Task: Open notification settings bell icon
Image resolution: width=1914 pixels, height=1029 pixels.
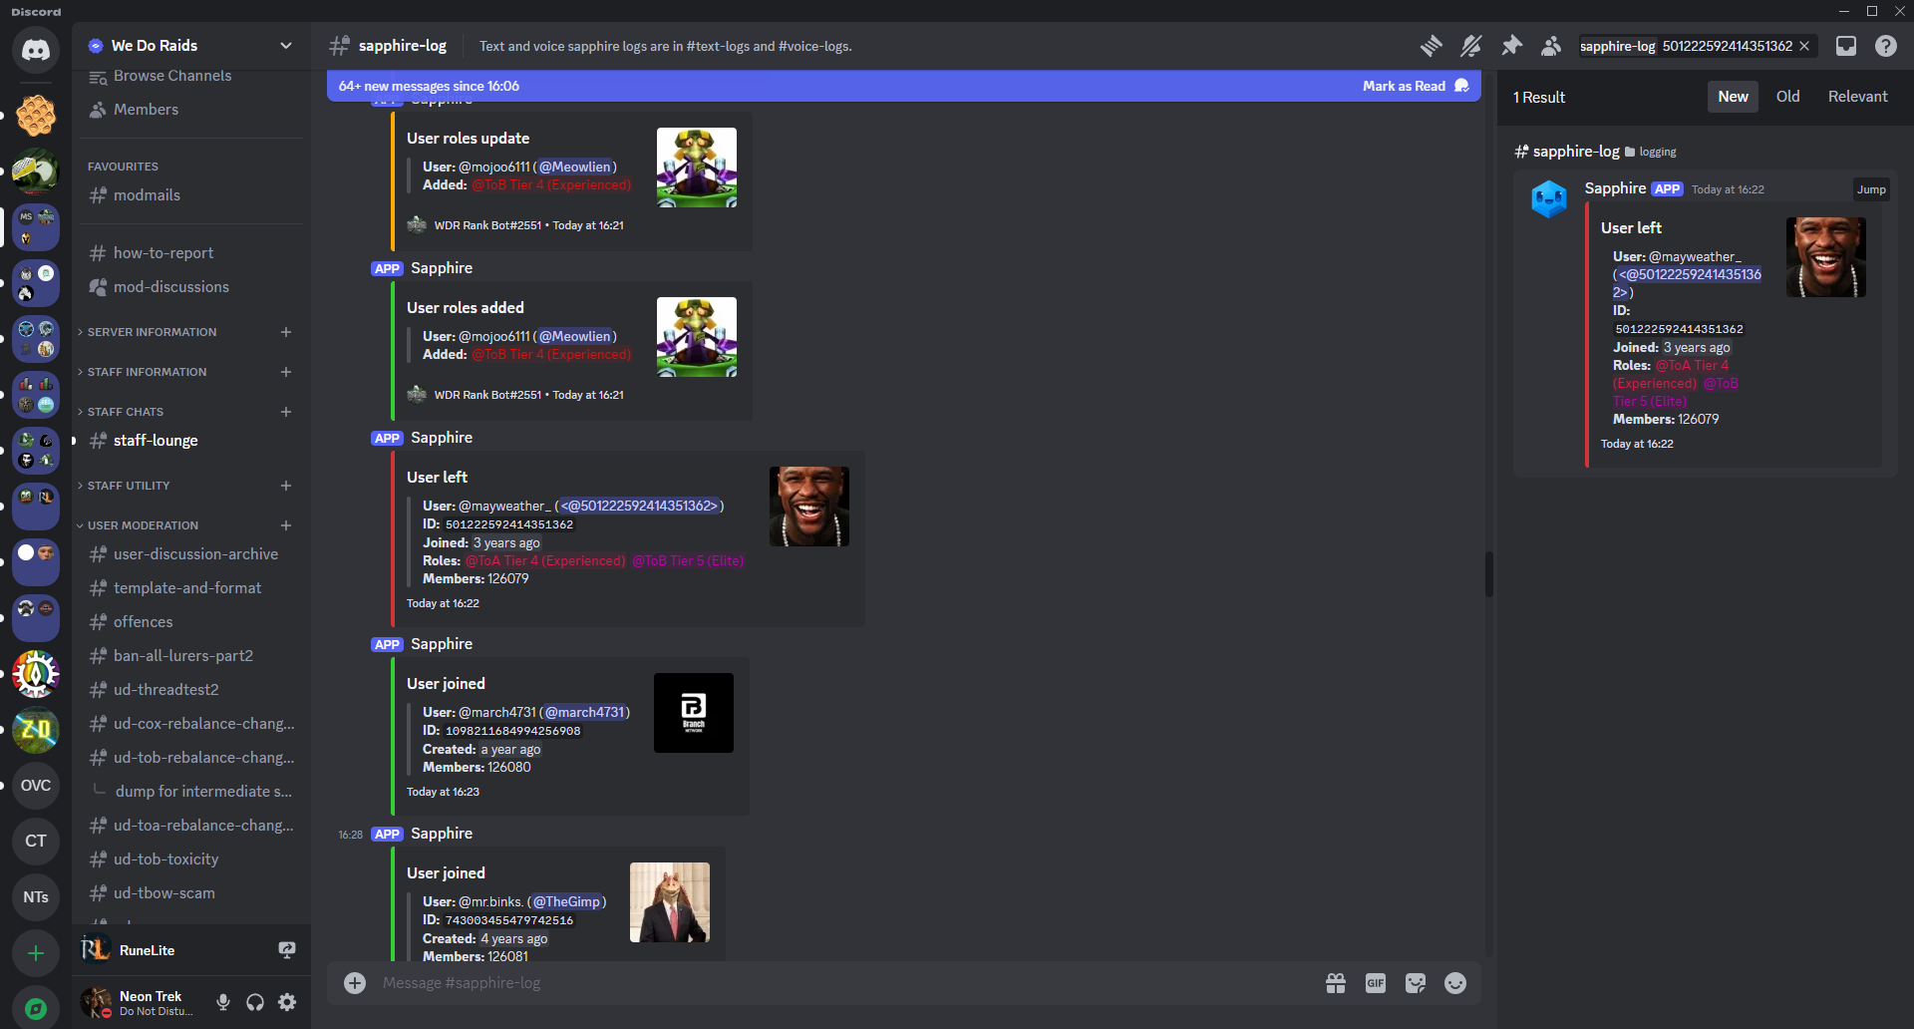Action: 1471,46
